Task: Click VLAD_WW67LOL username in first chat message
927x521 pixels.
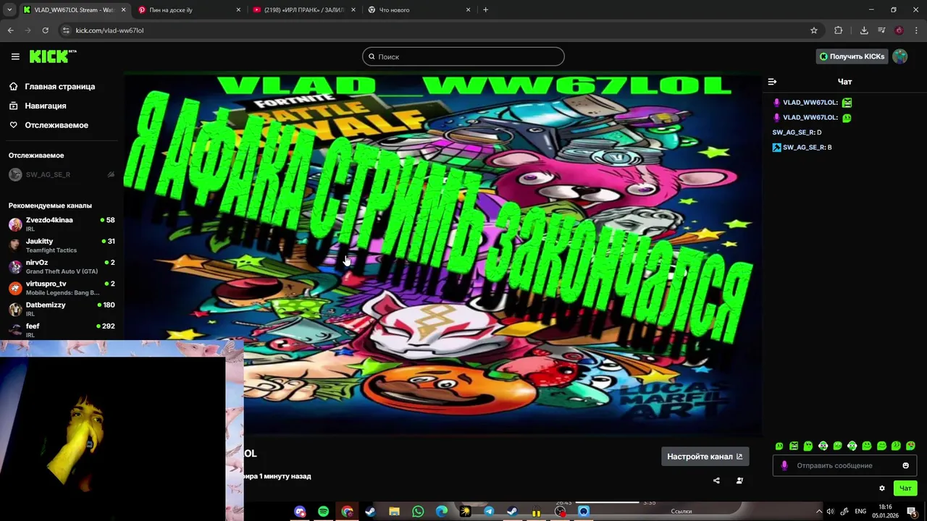Action: point(810,103)
